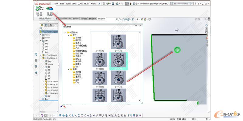
Task: Open the 视图 menu
Action: [68, 4]
